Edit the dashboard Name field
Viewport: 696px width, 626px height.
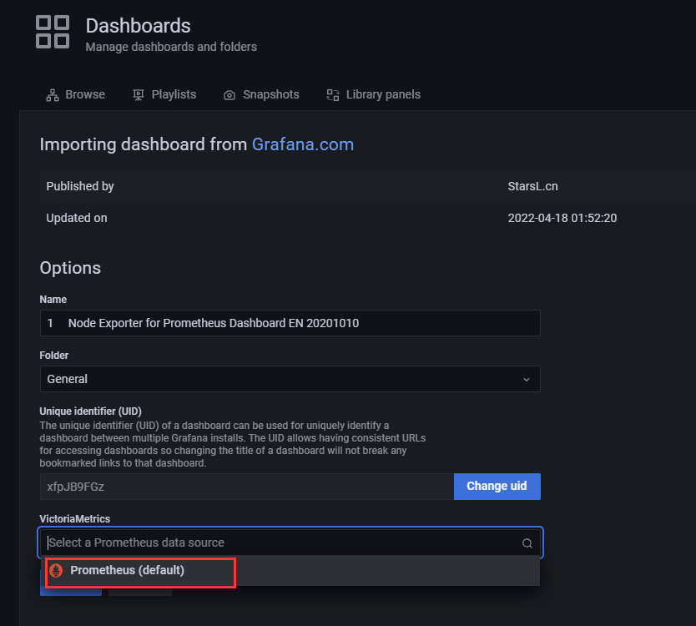290,323
